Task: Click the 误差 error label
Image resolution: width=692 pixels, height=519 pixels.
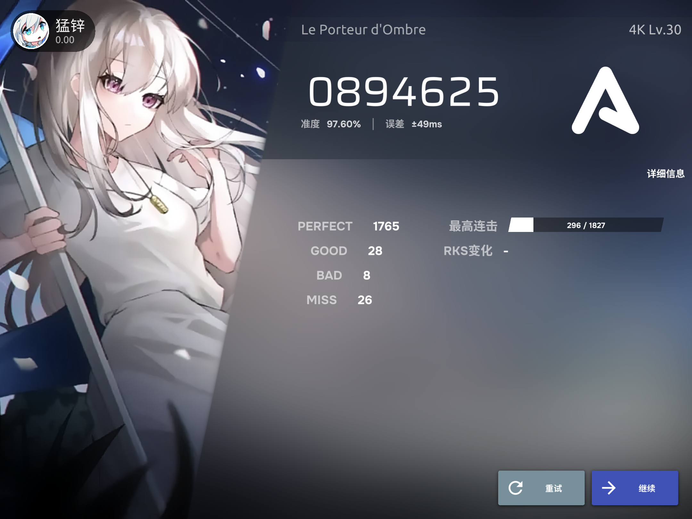Action: [395, 124]
